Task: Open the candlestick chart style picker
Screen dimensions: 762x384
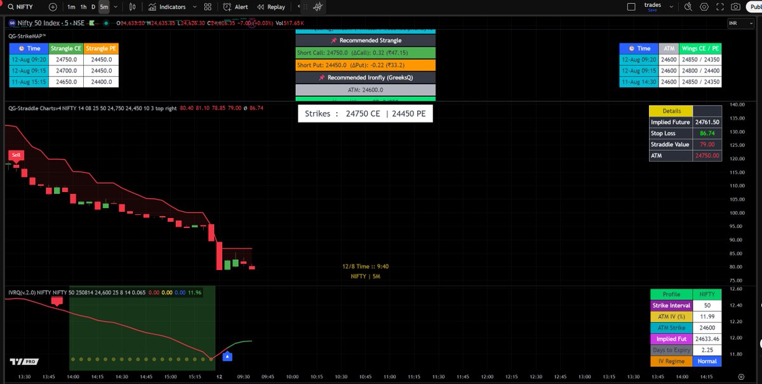Action: [132, 7]
